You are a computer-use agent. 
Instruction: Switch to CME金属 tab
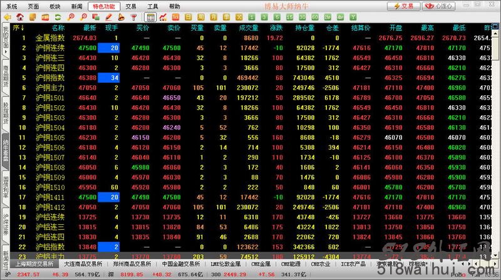(261, 264)
